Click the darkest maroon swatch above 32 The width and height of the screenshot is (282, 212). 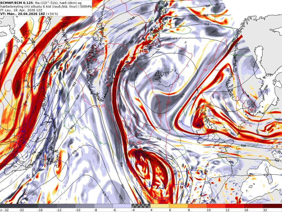pyautogui.click(x=272, y=206)
